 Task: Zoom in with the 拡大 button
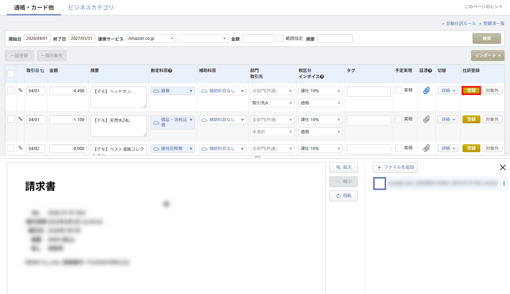pos(344,167)
